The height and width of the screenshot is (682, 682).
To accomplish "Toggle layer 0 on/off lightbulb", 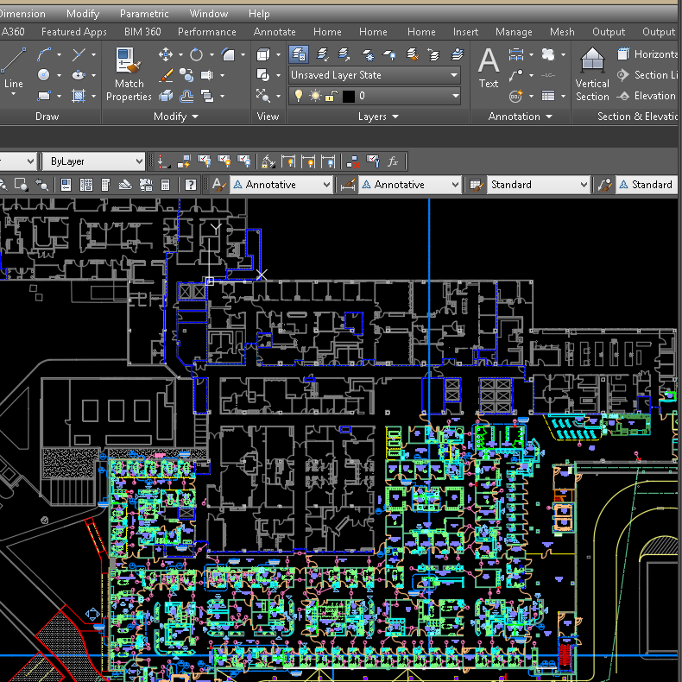I will click(299, 96).
